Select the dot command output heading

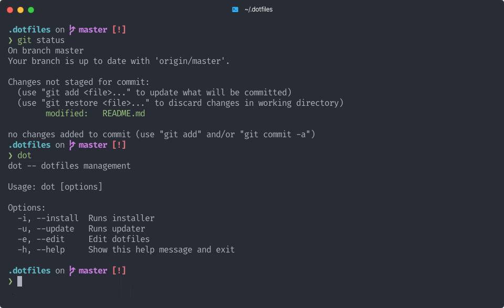click(x=68, y=166)
